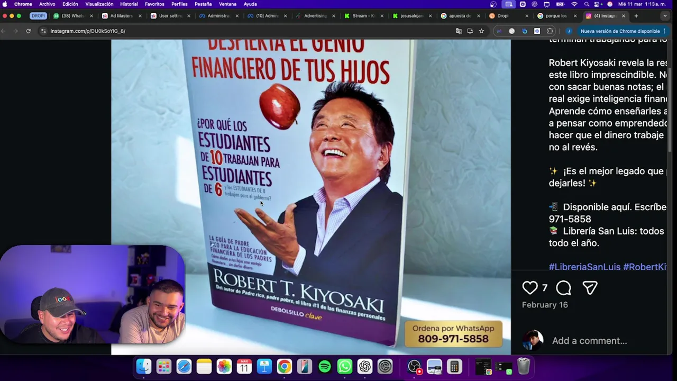This screenshot has height=381, width=677.
Task: View site information icon in address bar
Action: (43, 31)
